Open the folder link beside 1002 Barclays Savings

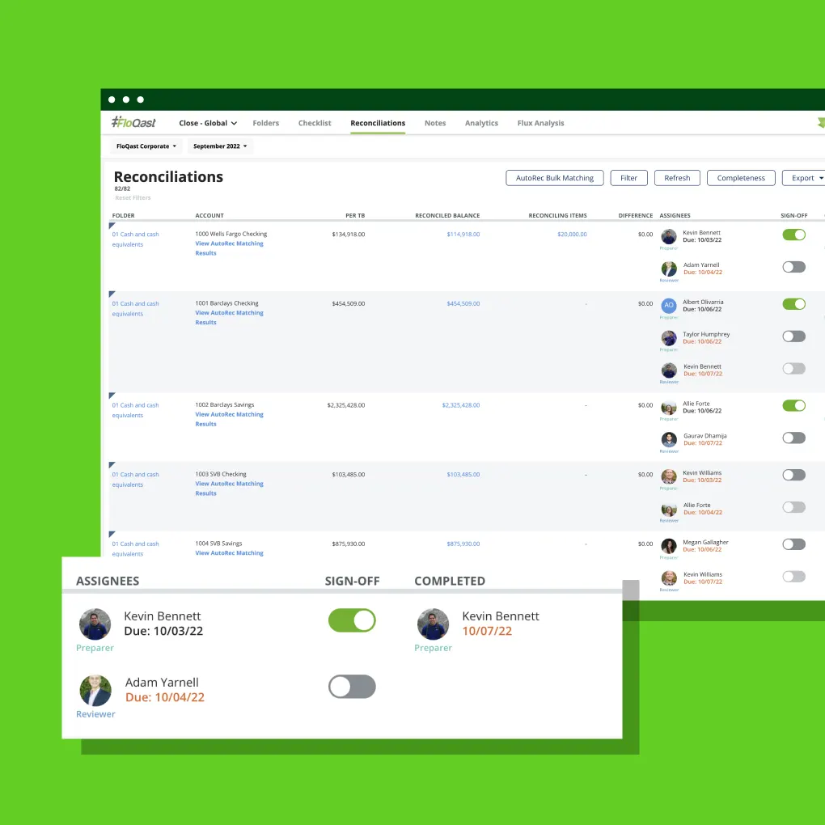(135, 410)
